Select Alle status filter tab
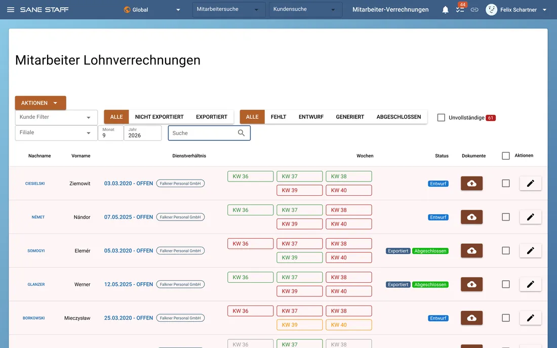 click(252, 117)
